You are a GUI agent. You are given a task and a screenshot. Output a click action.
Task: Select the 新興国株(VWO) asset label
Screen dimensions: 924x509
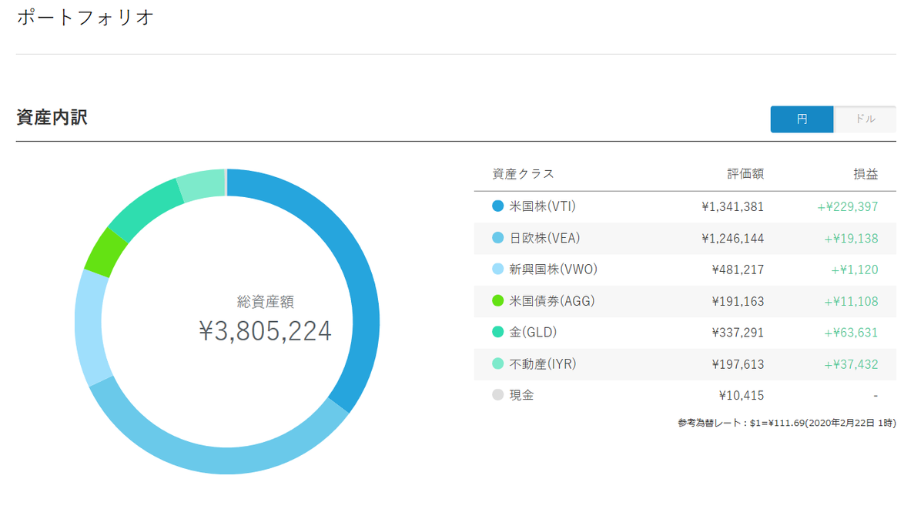point(554,270)
